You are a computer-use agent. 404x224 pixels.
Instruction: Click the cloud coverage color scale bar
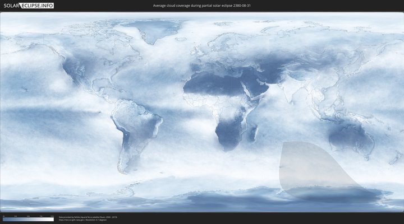29,220
